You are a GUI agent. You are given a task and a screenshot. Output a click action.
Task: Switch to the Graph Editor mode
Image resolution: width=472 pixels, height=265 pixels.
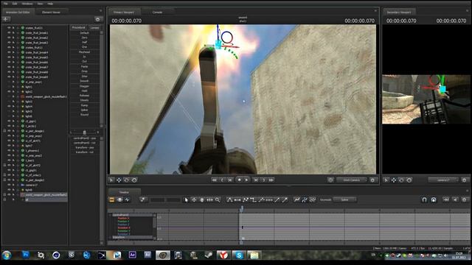click(x=128, y=199)
